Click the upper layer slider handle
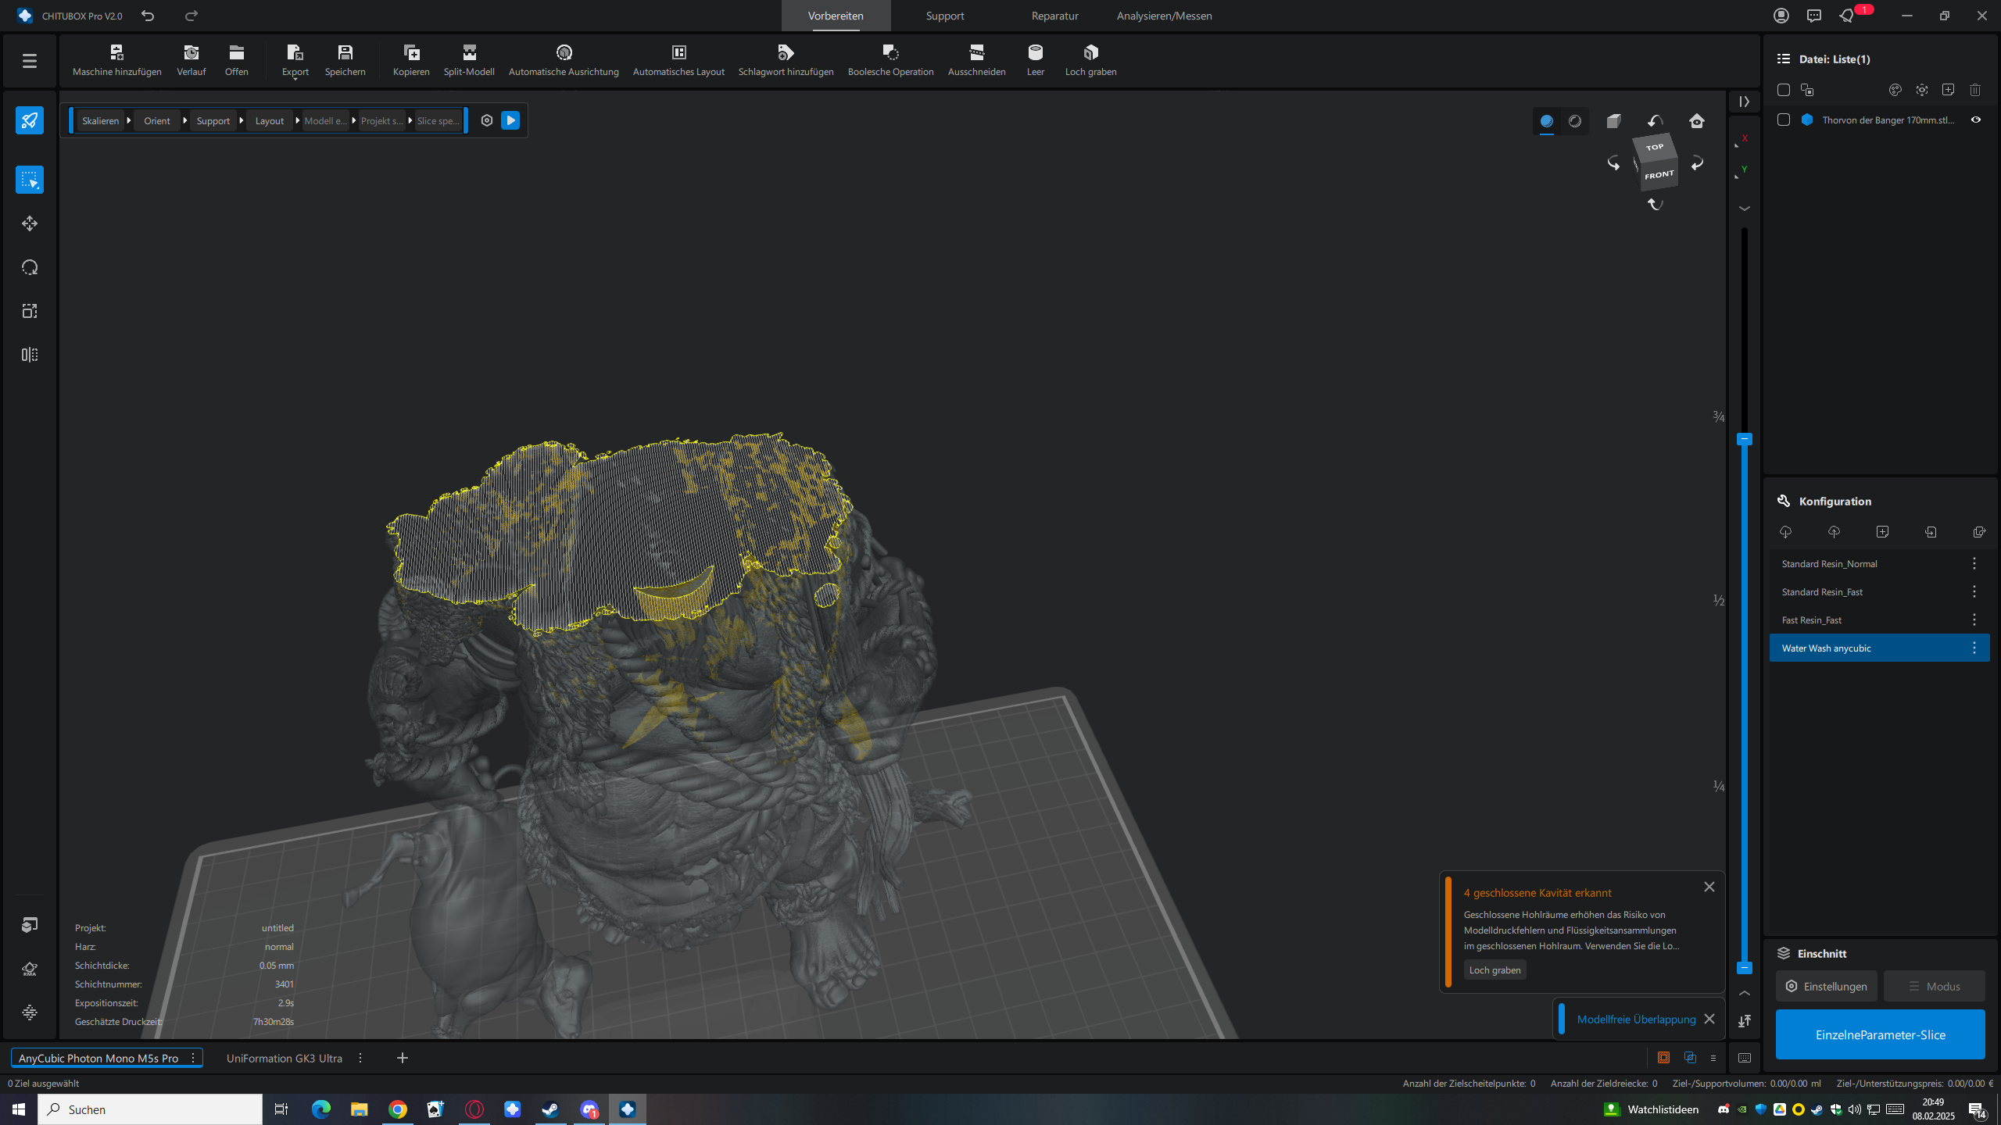Viewport: 2001px width, 1125px height. 1744,439
